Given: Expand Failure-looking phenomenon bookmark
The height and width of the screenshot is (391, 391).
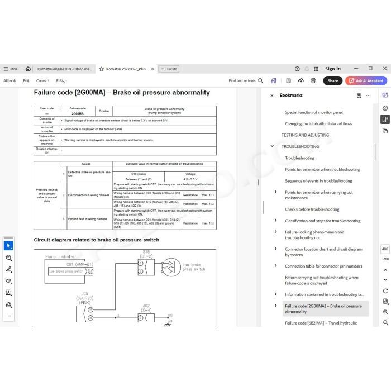Looking at the screenshot, I should click(x=275, y=232).
